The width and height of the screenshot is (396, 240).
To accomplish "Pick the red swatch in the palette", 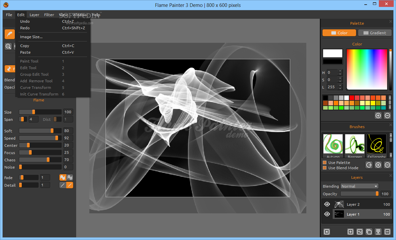I will click(x=352, y=98).
